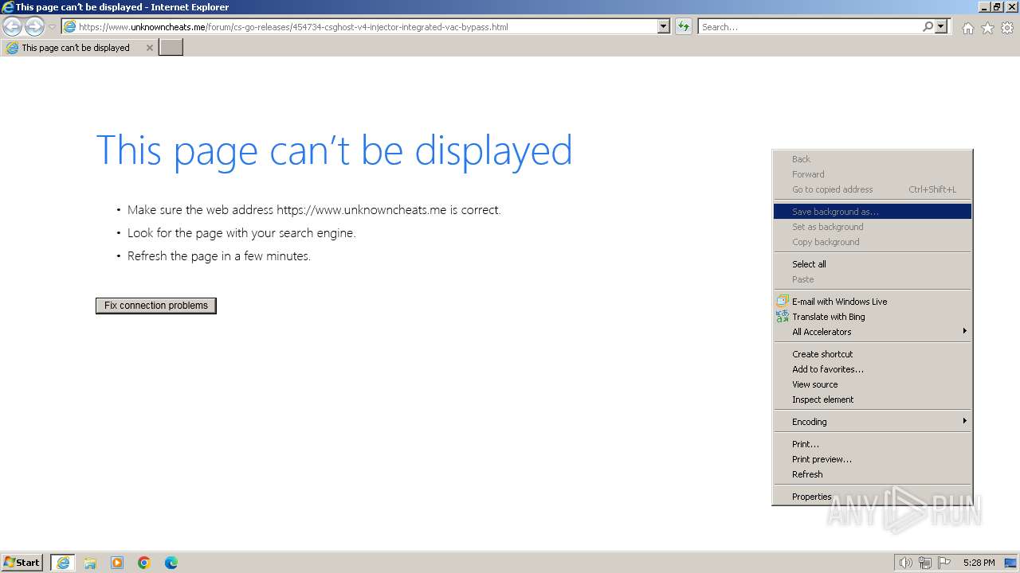This screenshot has height=573, width=1020.
Task: Open a new tab button
Action: (171, 48)
